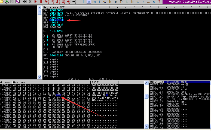Select EFL flags value 00010296
This screenshot has width=211, height=131.
(56, 56)
